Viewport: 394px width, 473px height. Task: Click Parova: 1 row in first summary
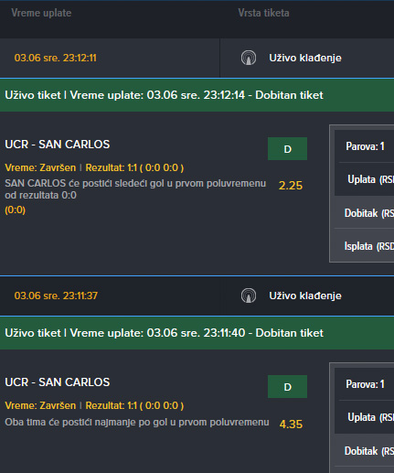[365, 146]
